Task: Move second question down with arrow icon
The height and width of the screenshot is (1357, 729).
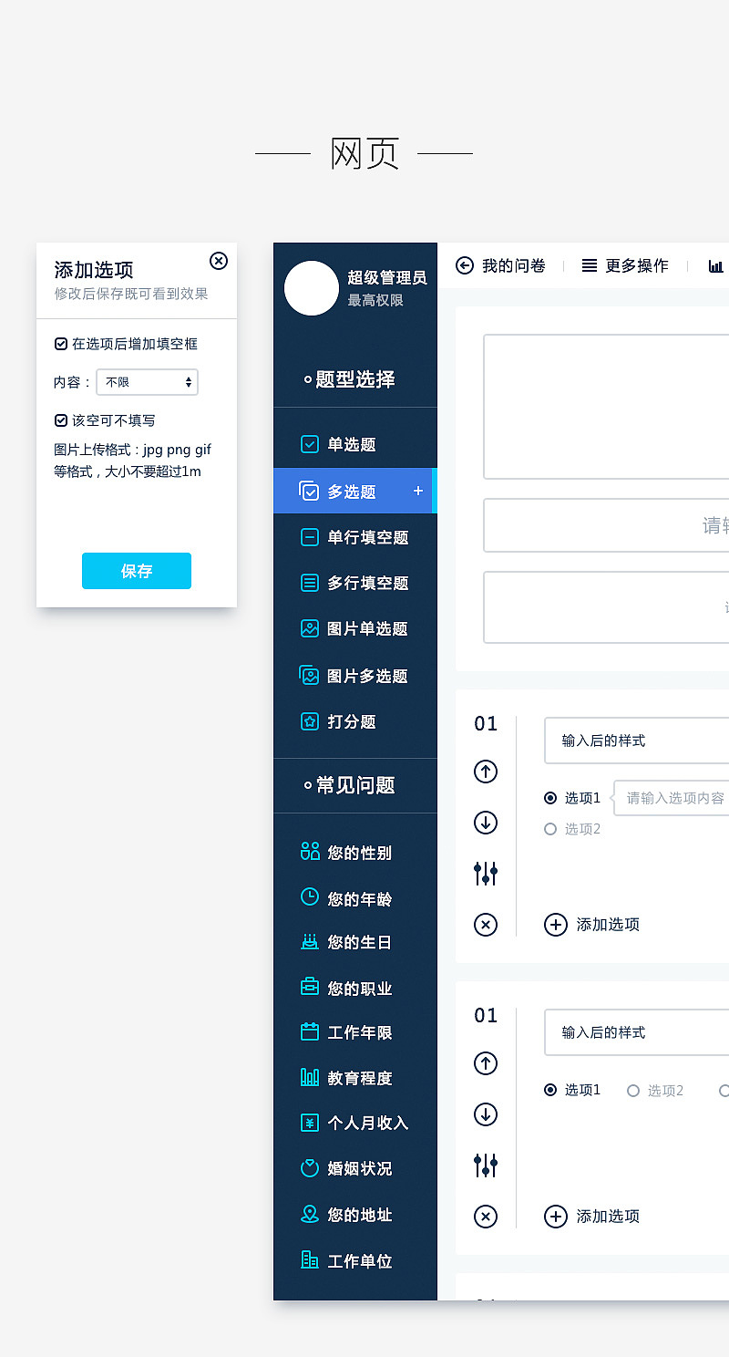Action: pyautogui.click(x=486, y=1114)
